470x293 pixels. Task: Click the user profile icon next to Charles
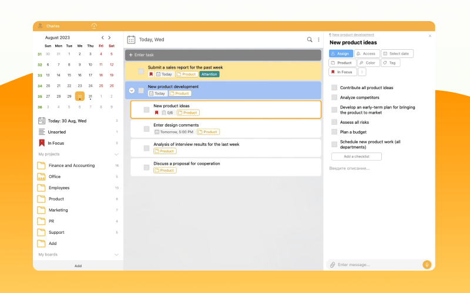tap(40, 26)
